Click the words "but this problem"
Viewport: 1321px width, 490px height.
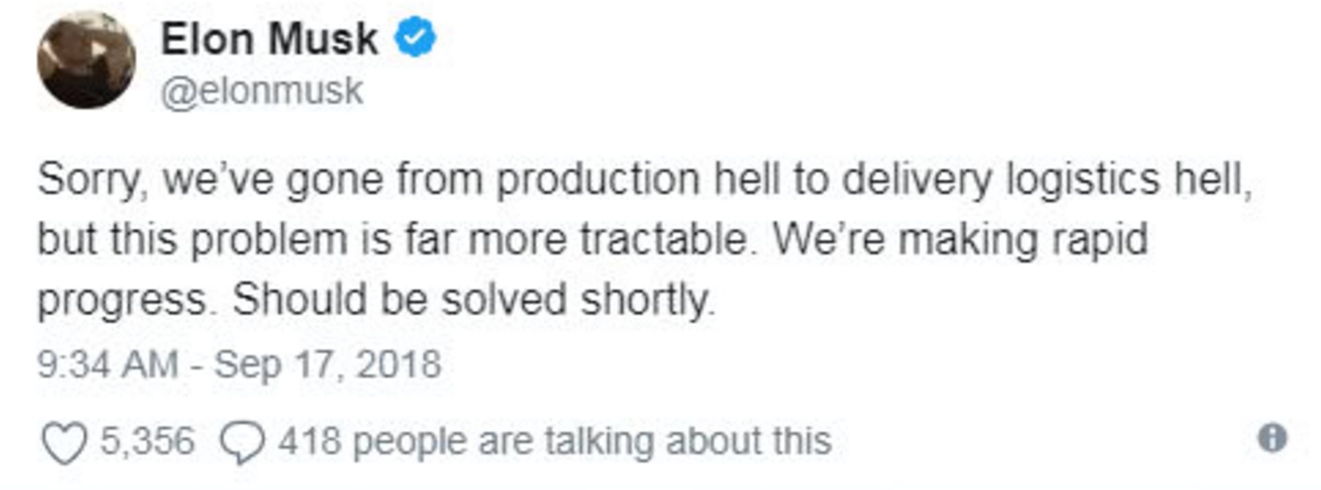[192, 240]
